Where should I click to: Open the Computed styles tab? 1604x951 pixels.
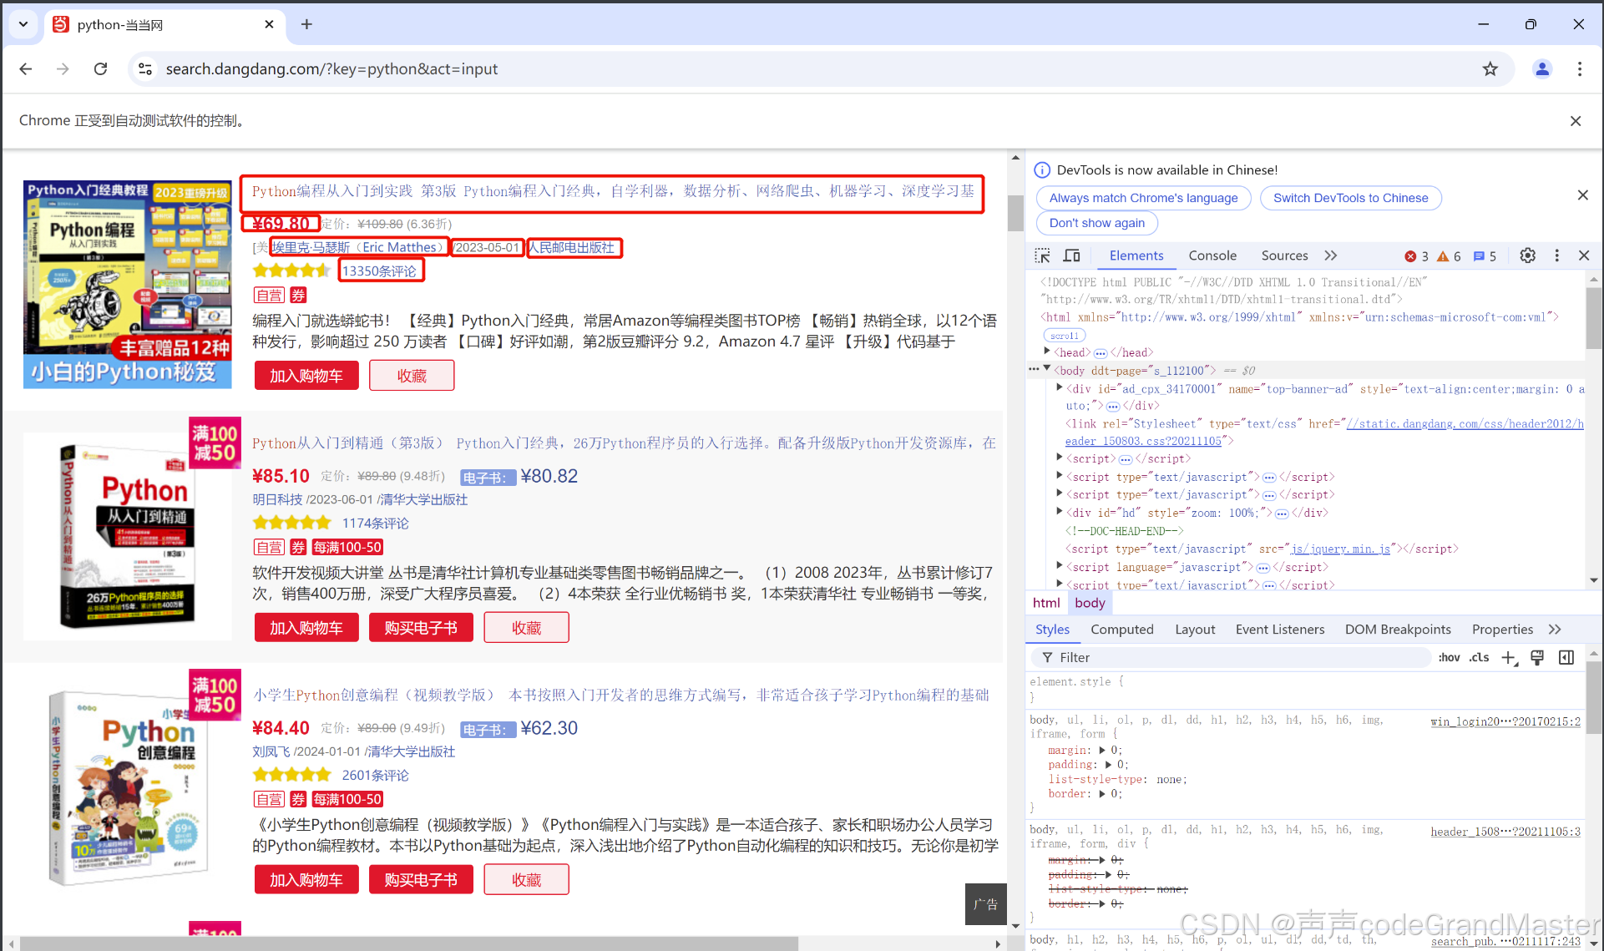coord(1122,630)
